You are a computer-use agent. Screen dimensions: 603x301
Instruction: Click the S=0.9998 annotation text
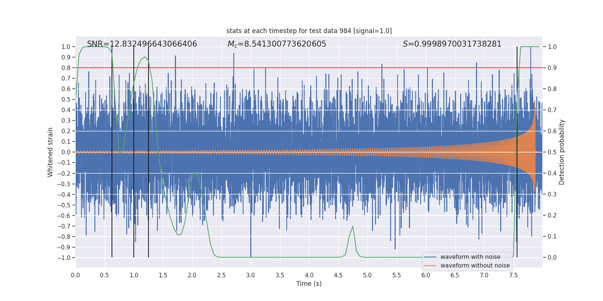[452, 44]
